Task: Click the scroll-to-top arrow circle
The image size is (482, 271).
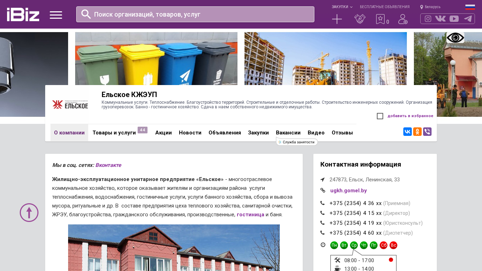Action: pyautogui.click(x=29, y=212)
